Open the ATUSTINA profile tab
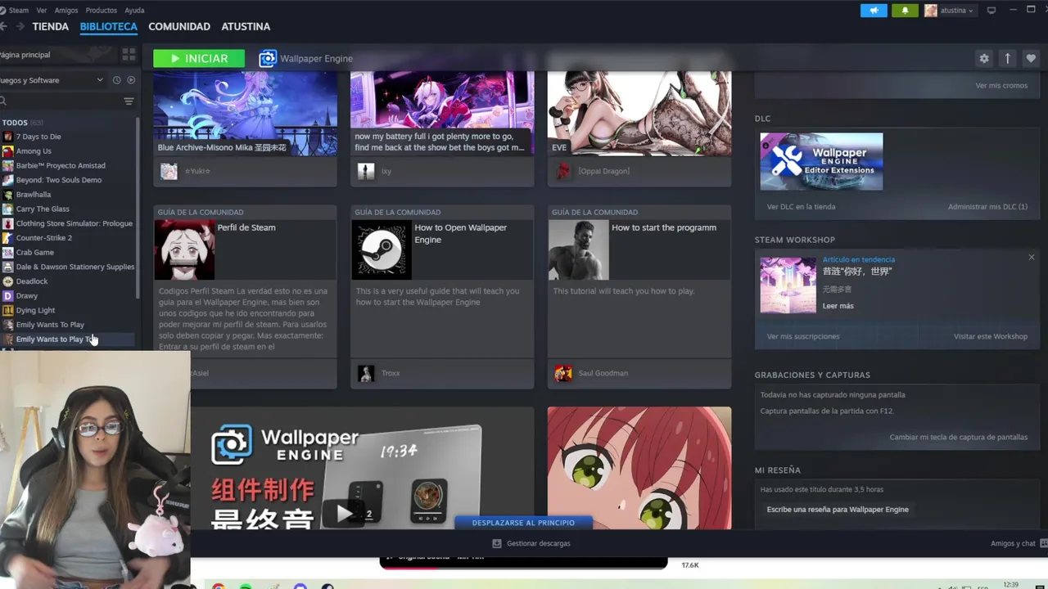Viewport: 1048px width, 589px height. click(246, 26)
